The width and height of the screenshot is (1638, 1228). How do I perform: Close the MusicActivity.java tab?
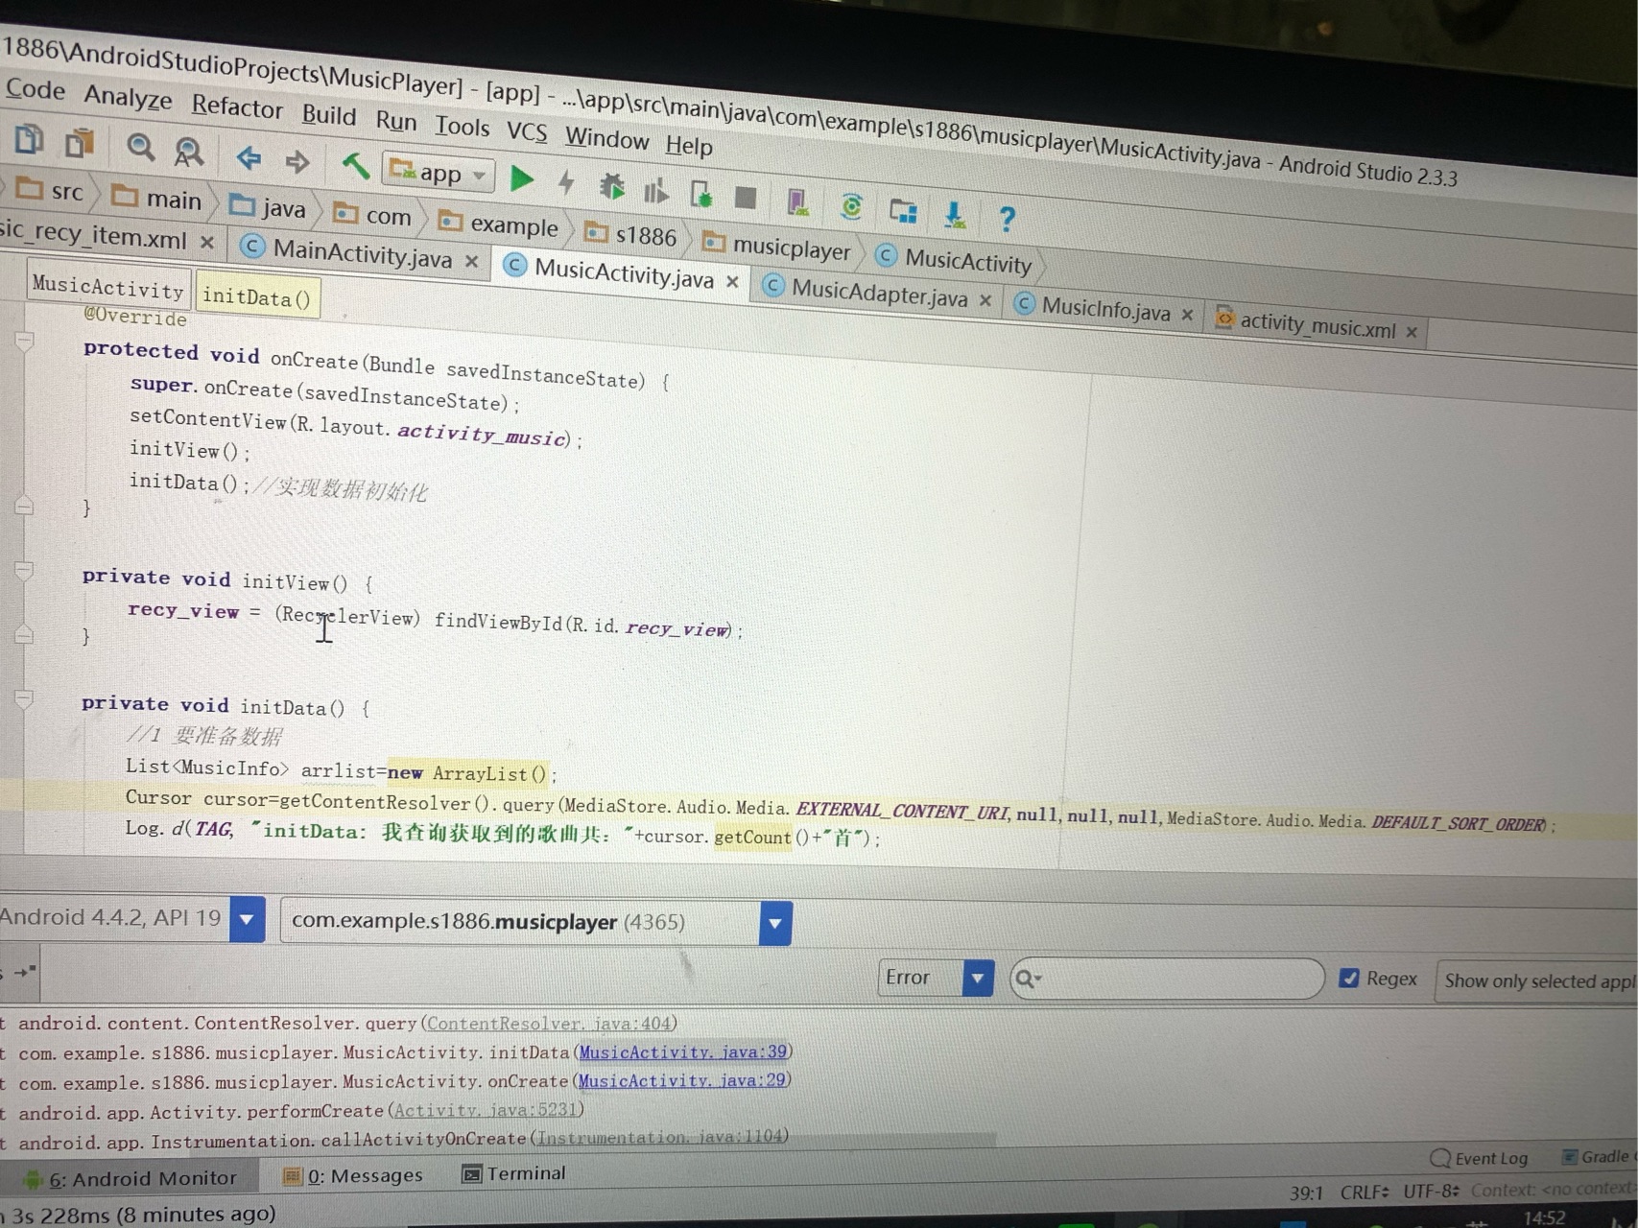pos(732,281)
